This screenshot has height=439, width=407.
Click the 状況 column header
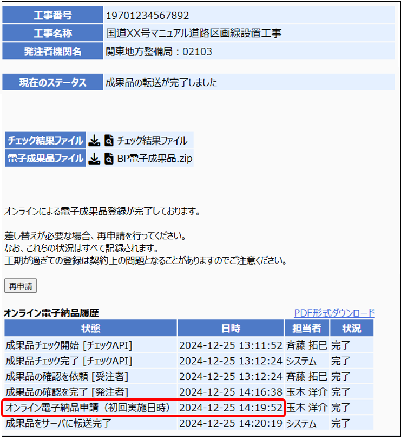[351, 329]
